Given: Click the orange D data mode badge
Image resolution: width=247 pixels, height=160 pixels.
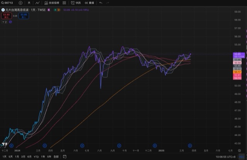Looking at the screenshot, I should point(59,10).
